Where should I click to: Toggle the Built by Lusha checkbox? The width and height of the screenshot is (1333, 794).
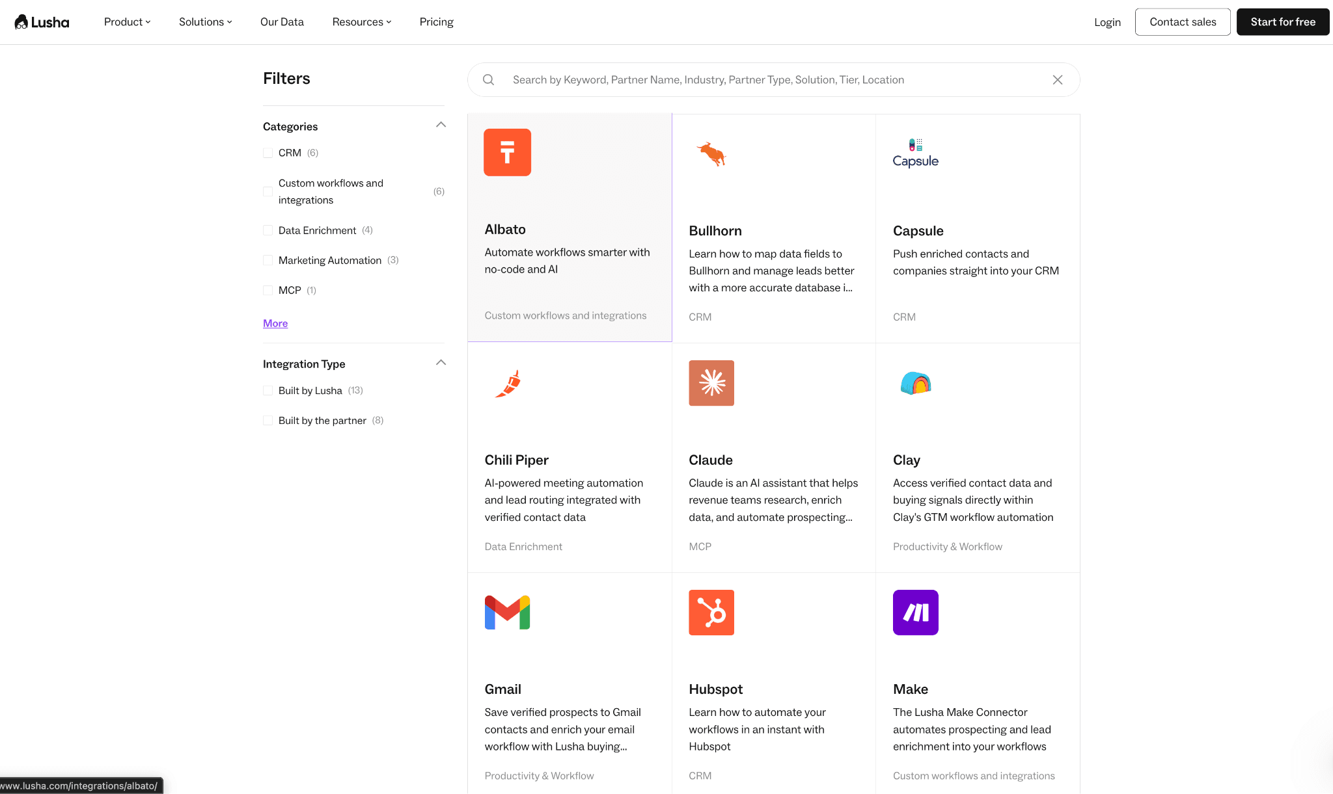click(268, 390)
